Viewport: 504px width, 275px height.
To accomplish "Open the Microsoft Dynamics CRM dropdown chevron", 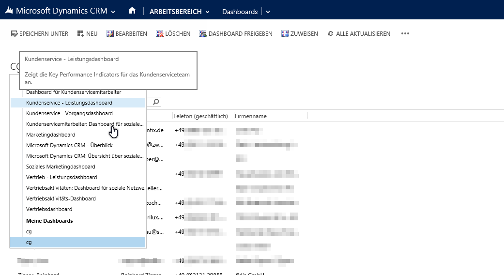I will click(x=113, y=12).
